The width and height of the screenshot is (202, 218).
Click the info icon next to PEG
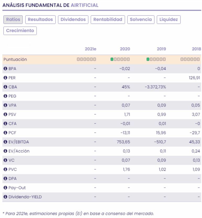coord(5,96)
